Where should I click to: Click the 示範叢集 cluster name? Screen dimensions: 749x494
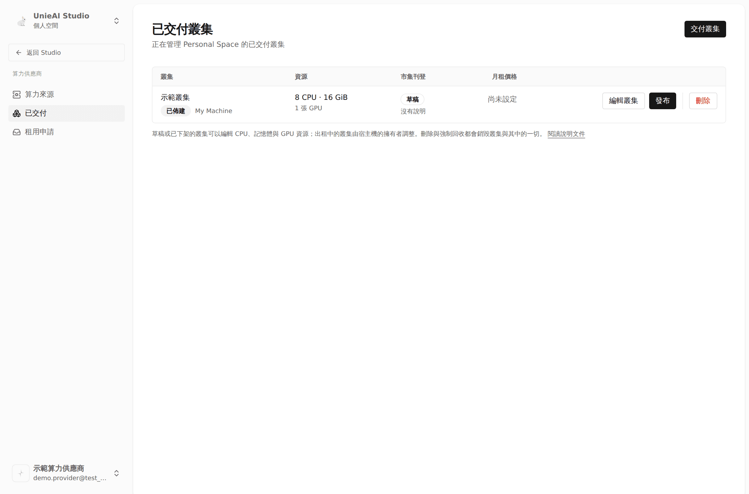pos(175,97)
